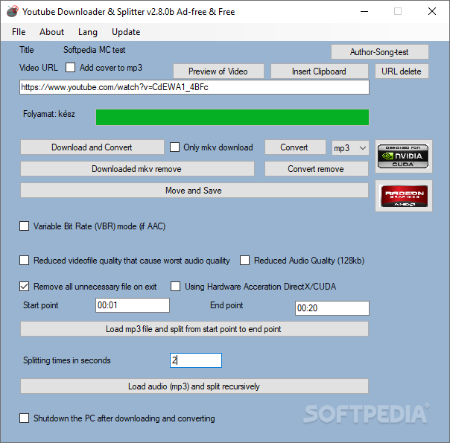Viewport: 450px width, 443px height.
Task: Open the mp3 format dropdown
Action: (x=350, y=148)
